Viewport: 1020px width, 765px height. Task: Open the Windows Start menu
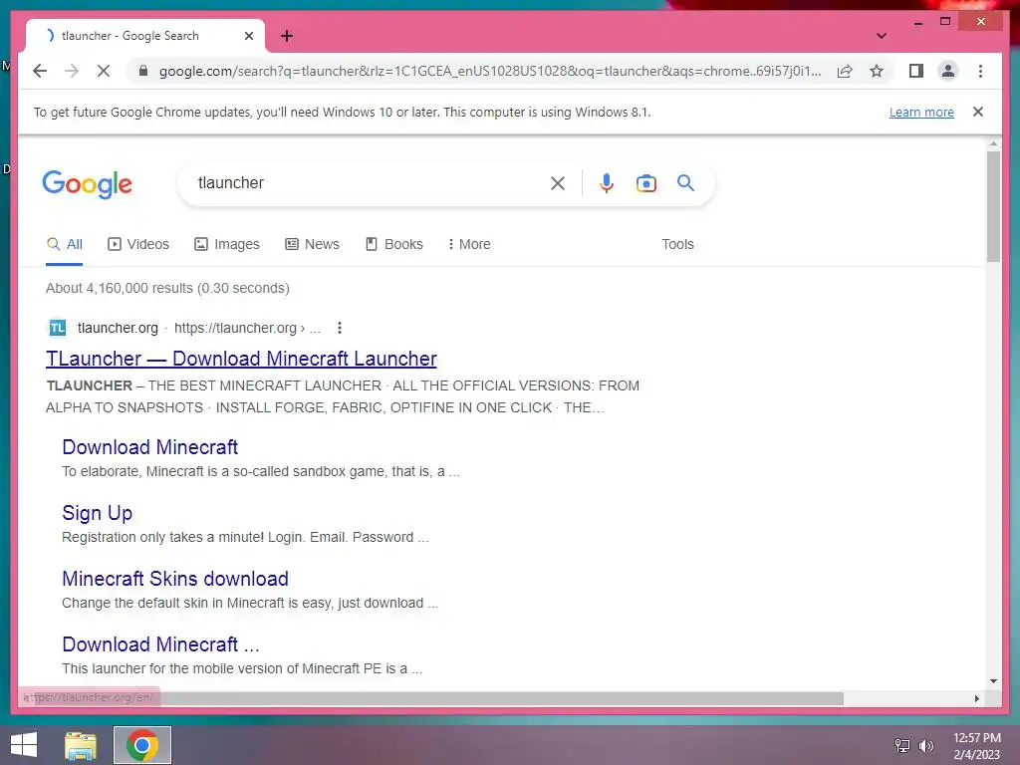pos(24,745)
